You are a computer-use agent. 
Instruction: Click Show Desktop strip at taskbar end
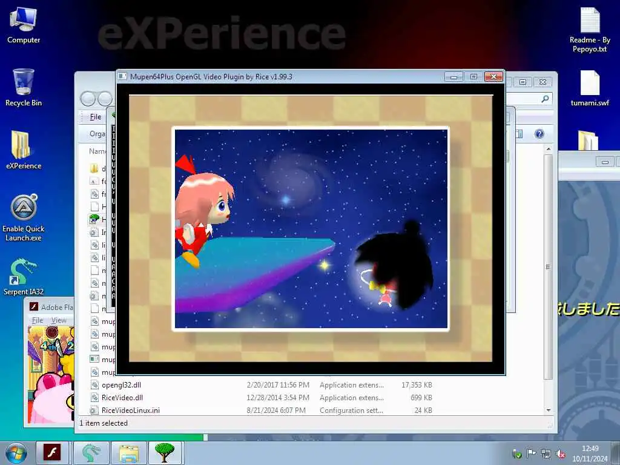click(x=617, y=453)
